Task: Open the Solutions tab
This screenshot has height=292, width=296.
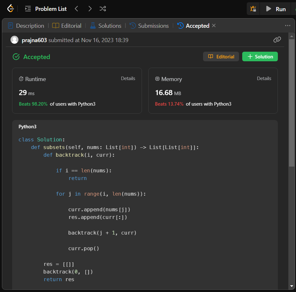Action: [106, 26]
